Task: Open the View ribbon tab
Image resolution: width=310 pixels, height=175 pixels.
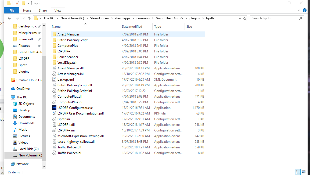Action: point(58,10)
